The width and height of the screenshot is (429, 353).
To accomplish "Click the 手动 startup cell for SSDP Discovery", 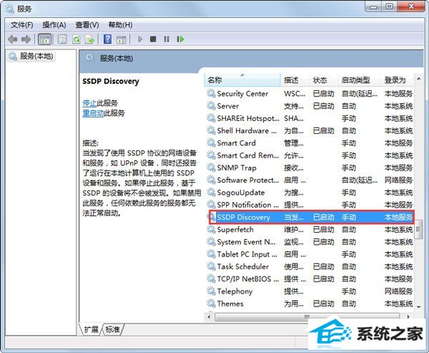I will click(x=349, y=217).
